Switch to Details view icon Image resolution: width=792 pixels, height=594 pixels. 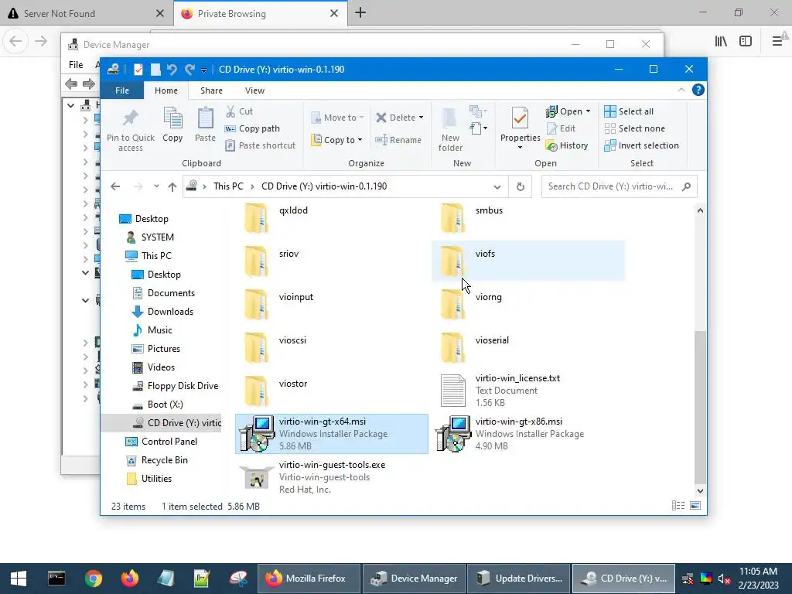678,506
